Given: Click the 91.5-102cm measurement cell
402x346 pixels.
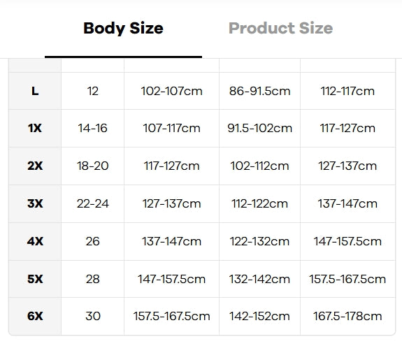Looking at the screenshot, I should [x=259, y=129].
